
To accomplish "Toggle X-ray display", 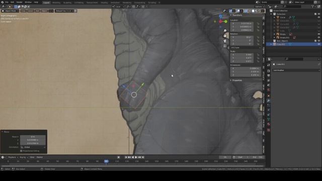I will pos(246,11).
